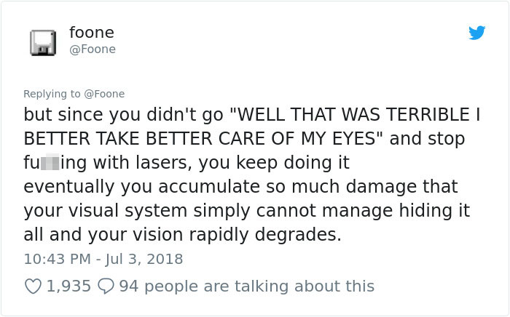Click the 1,935 likes count
510x317 pixels.
point(68,286)
